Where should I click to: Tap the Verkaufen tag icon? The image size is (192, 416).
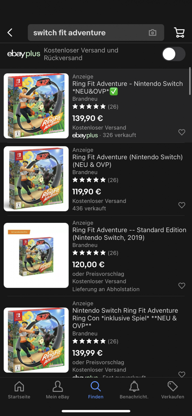coord(173,389)
